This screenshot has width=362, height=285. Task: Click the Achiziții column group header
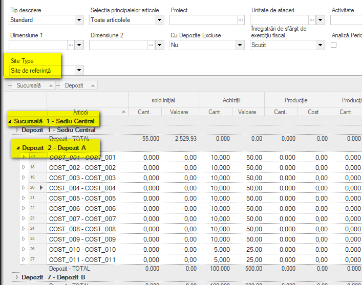[231, 100]
